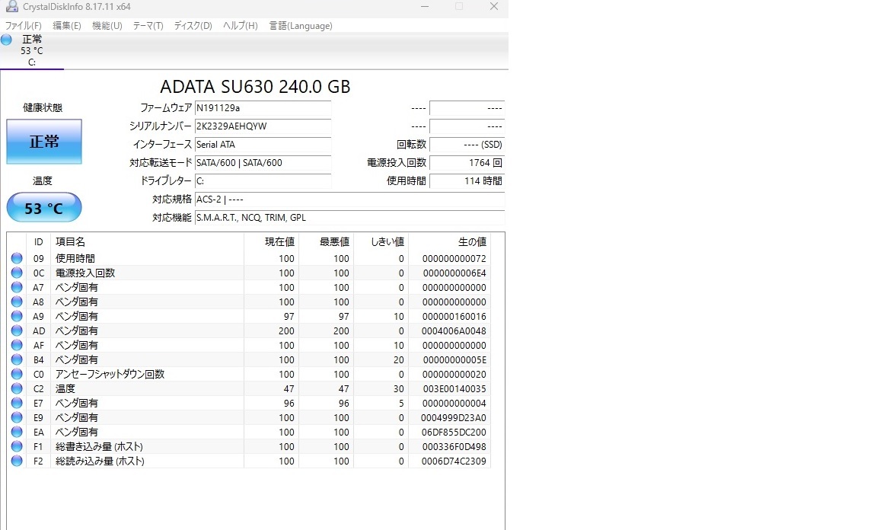Click the ファームウェア value field N191129a

(x=263, y=108)
